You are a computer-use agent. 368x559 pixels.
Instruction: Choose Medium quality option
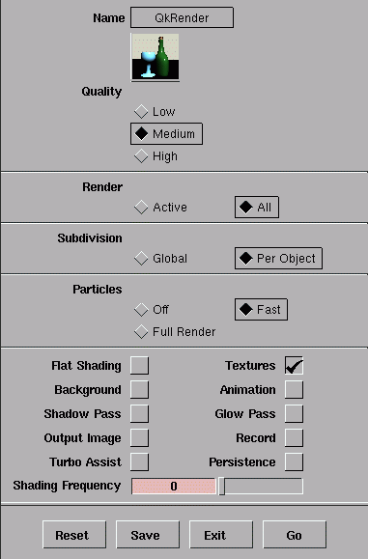[166, 134]
